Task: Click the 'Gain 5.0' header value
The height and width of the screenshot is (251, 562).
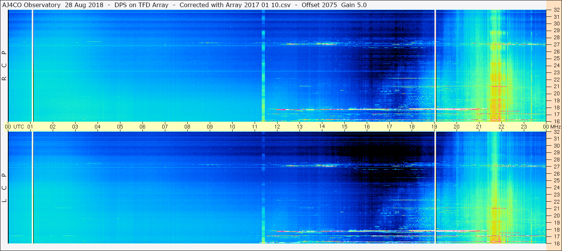Action: coord(354,5)
